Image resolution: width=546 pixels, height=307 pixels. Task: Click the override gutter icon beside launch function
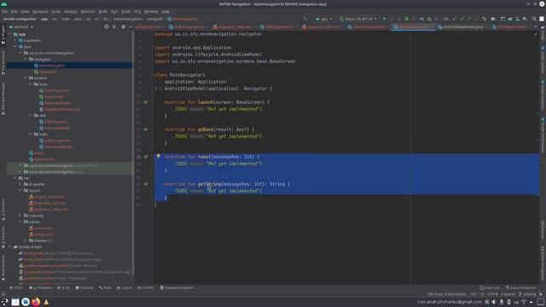pyautogui.click(x=146, y=102)
